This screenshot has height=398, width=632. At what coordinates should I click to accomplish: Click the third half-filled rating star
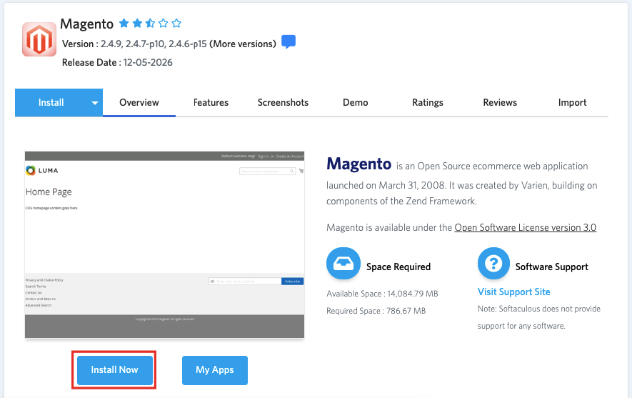pyautogui.click(x=150, y=24)
